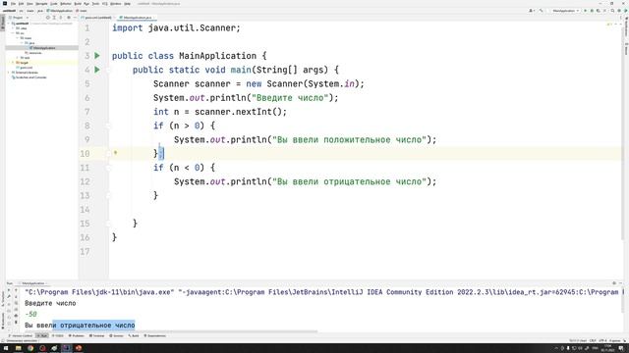Expand the target folder in tree
Viewport: 629px width, 353px height.
(x=13, y=63)
